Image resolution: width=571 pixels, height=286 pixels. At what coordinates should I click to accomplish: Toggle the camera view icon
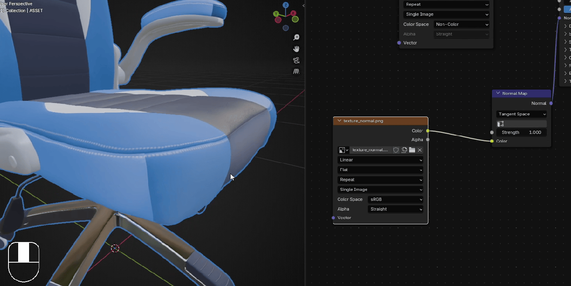(296, 61)
